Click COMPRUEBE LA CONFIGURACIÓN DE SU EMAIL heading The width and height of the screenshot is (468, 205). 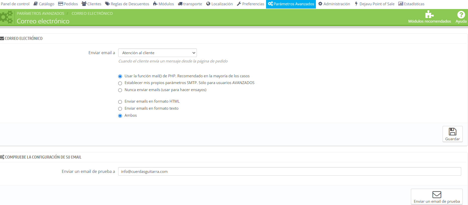pyautogui.click(x=43, y=157)
